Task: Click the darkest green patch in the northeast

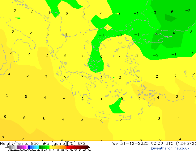Action: [170, 18]
